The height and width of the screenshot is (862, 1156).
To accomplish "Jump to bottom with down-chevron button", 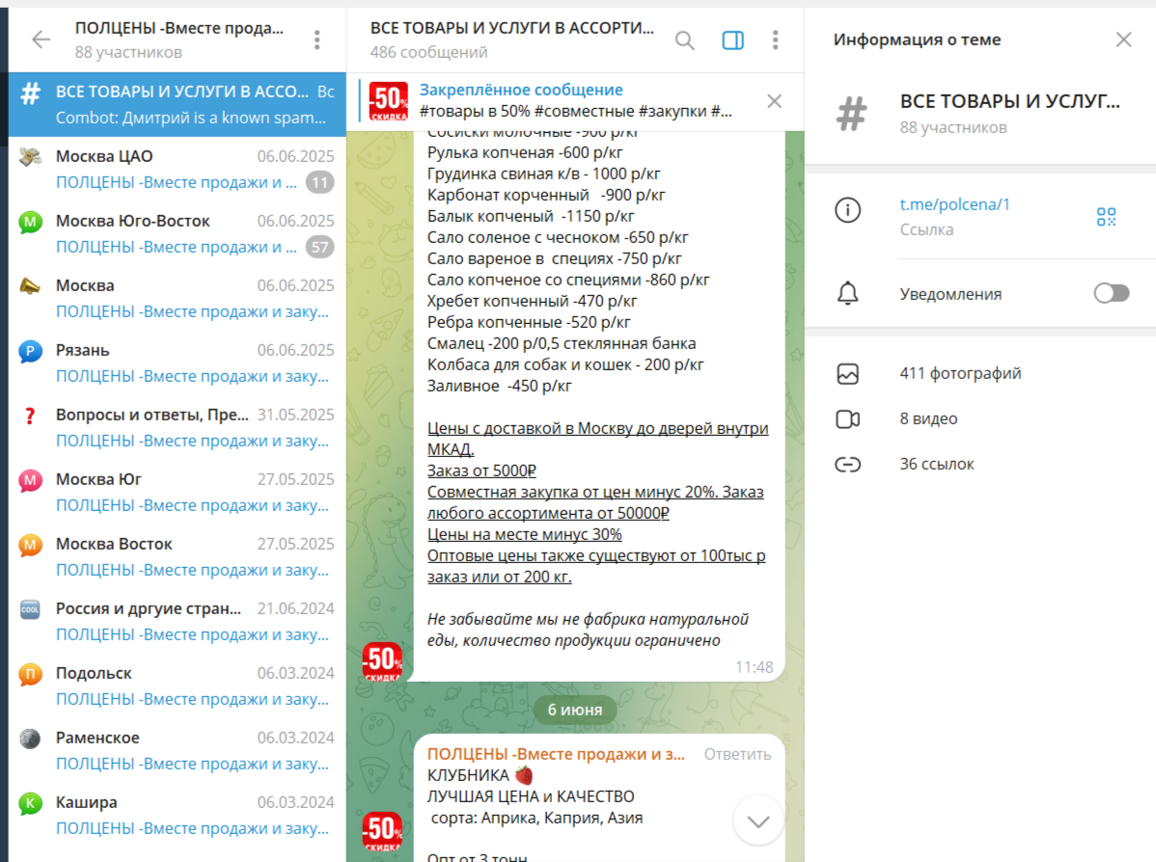I will point(757,821).
